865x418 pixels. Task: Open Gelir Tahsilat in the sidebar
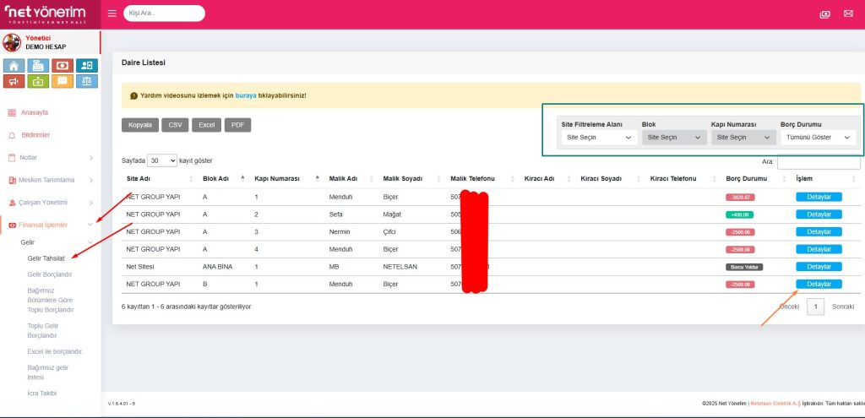click(46, 258)
